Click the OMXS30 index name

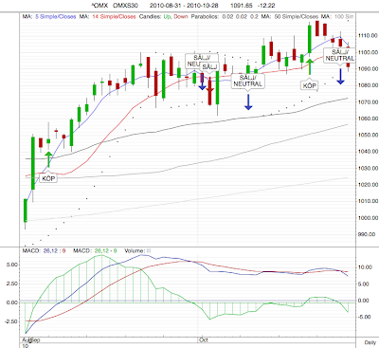125,6
